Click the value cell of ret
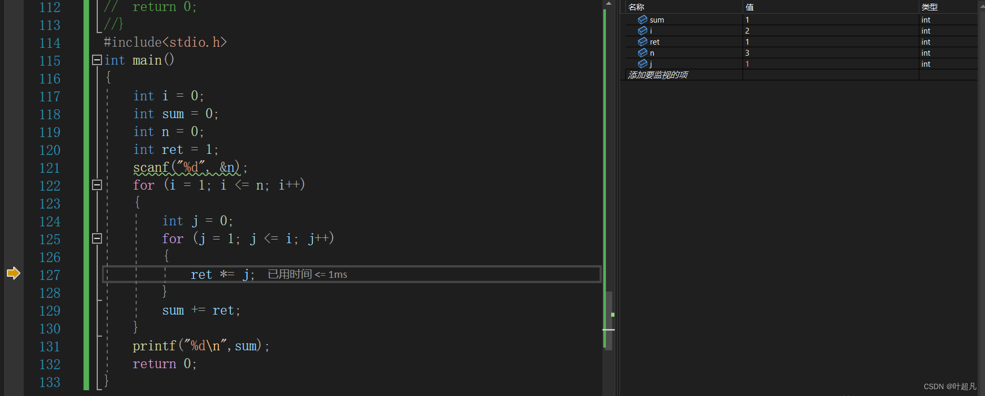 click(830, 41)
